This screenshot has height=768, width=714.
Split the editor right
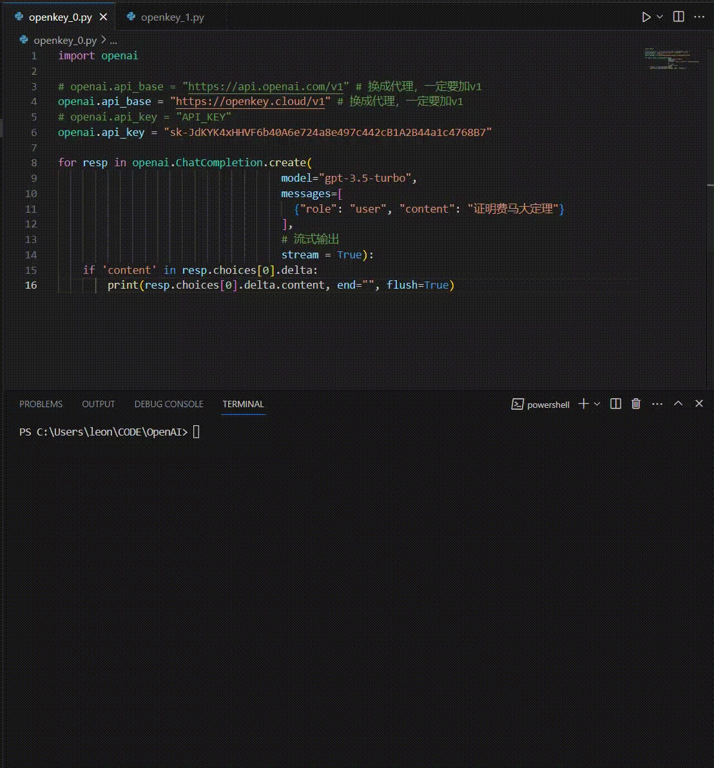pos(679,17)
